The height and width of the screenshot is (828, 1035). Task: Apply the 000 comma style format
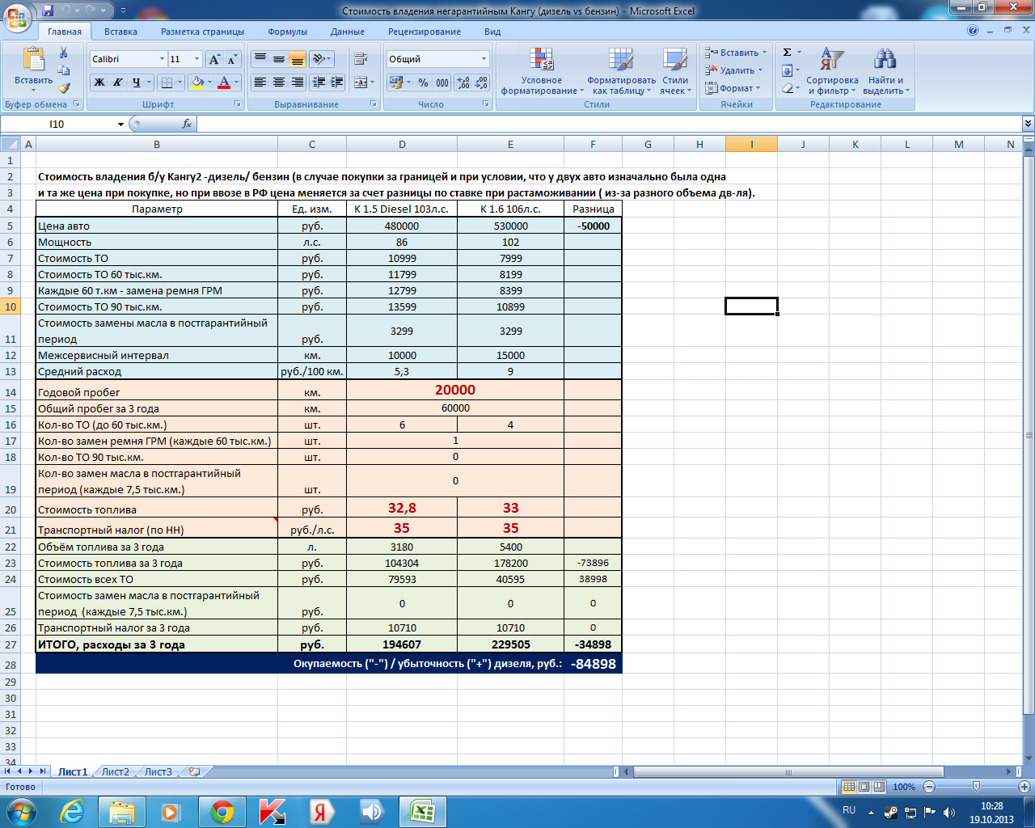click(x=442, y=82)
